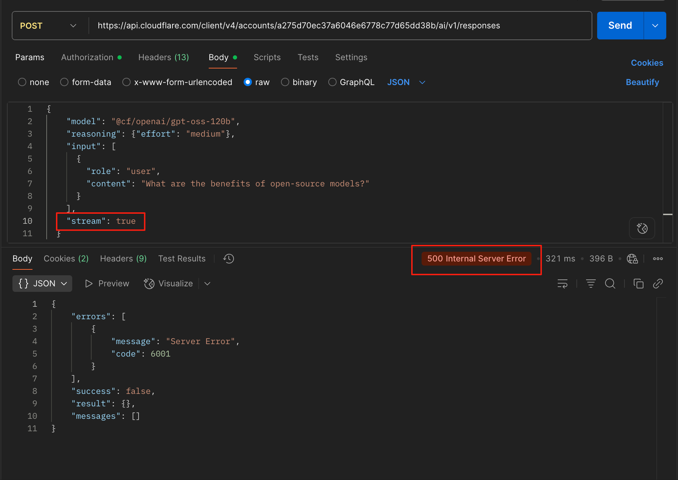Click the link icon in response toolbar
Screen dimensions: 678x480
[x=658, y=284]
